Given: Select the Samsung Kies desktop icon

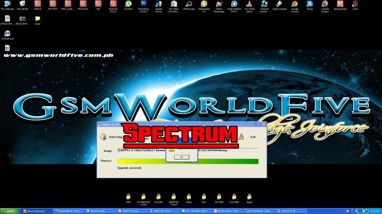Looking at the screenshot, I should [x=340, y=5].
